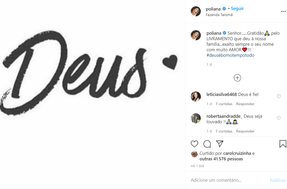Screen dimensions: 287x189
Task: View the list of 41.576 people who liked
Action: pos(221,159)
